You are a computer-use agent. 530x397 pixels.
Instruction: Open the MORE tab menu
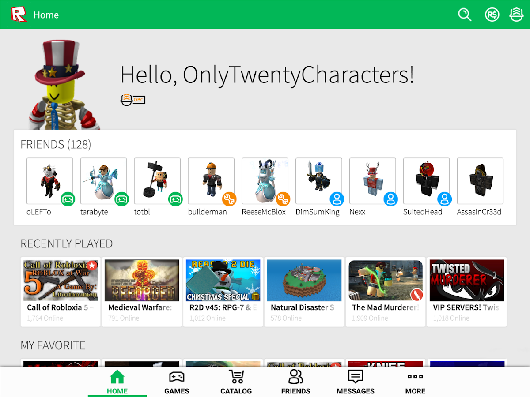pos(415,382)
